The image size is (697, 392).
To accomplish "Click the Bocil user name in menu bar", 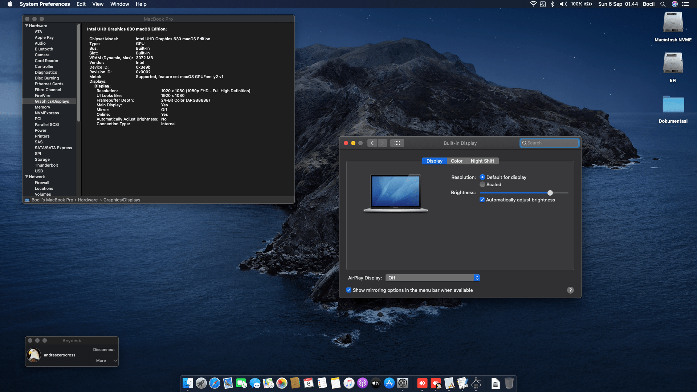I will click(x=649, y=4).
